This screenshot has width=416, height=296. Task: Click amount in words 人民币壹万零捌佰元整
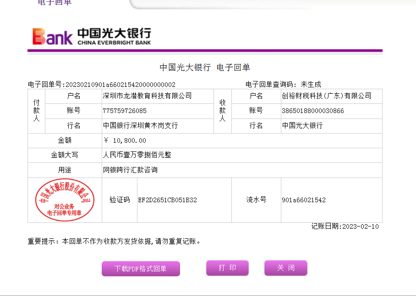pos(137,155)
